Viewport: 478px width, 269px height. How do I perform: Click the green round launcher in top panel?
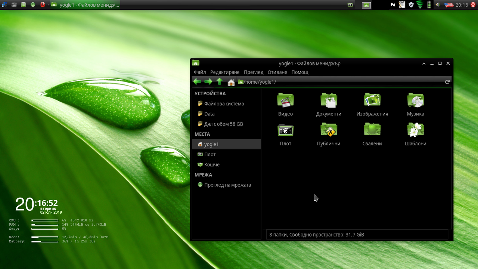point(33,4)
